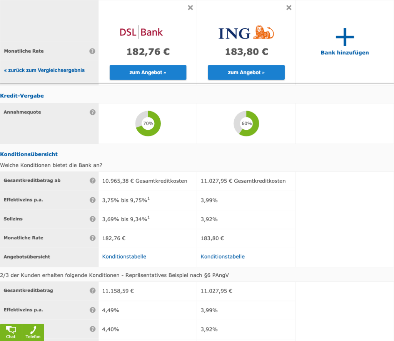Click the DSL Bank logo
This screenshot has width=394, height=341.
tap(141, 32)
